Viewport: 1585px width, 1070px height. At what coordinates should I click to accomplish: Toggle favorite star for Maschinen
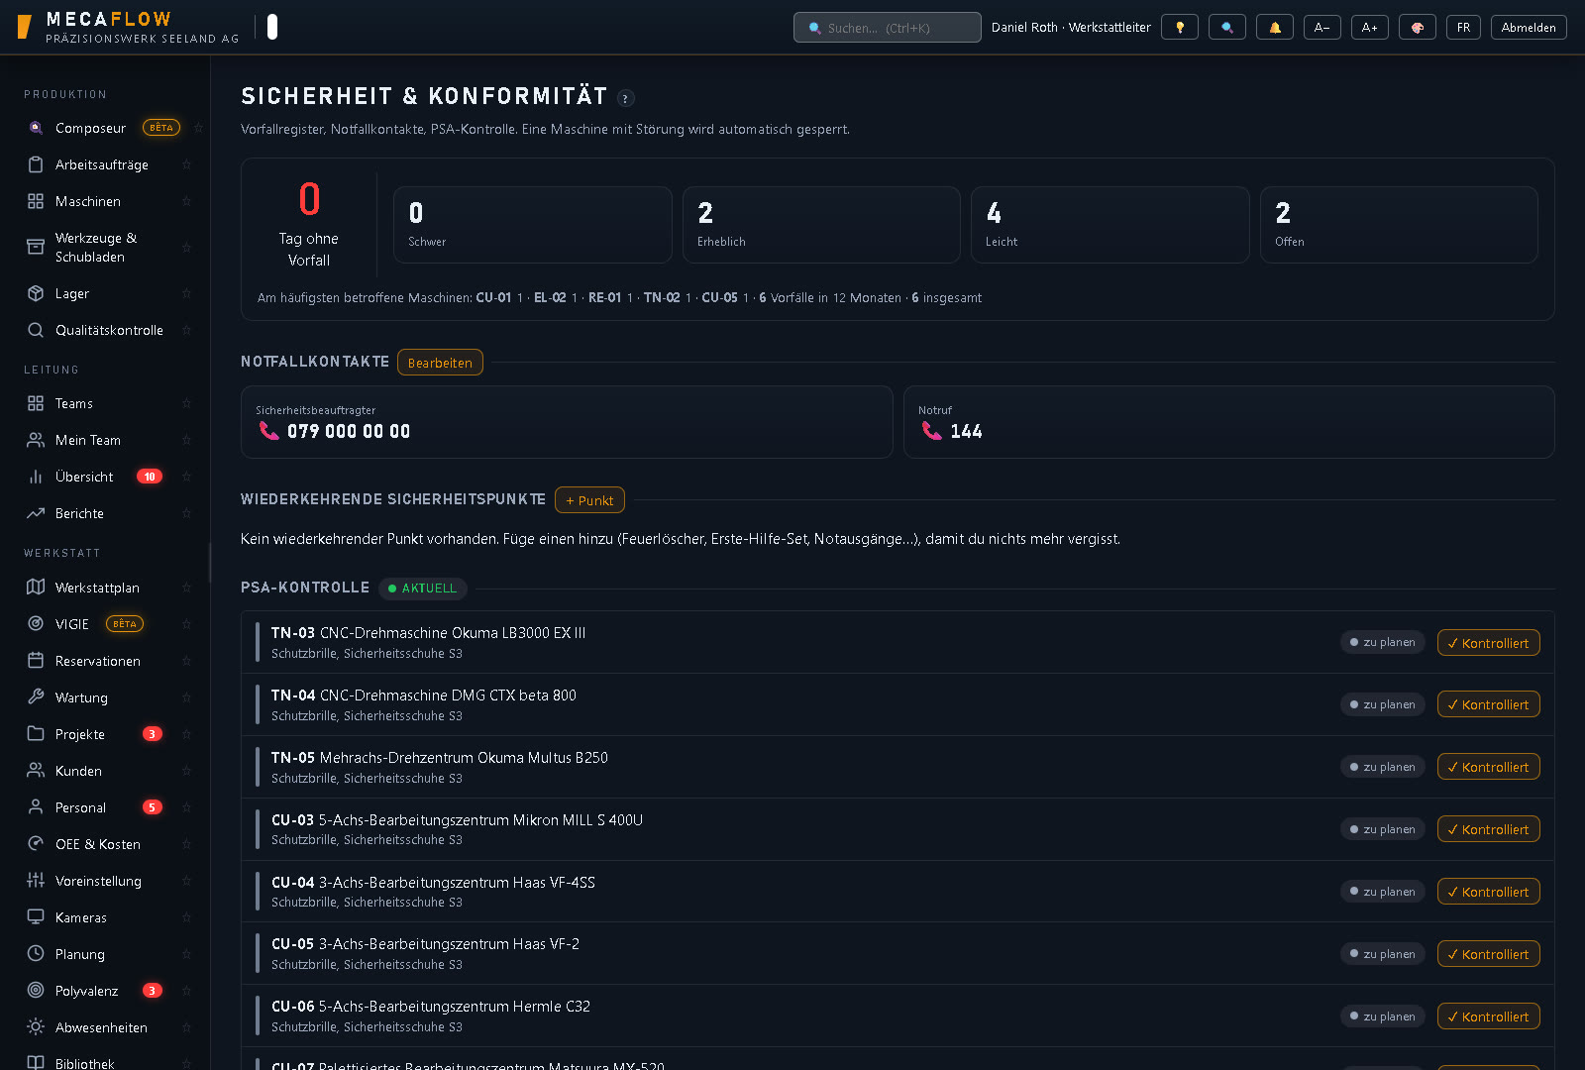186,201
